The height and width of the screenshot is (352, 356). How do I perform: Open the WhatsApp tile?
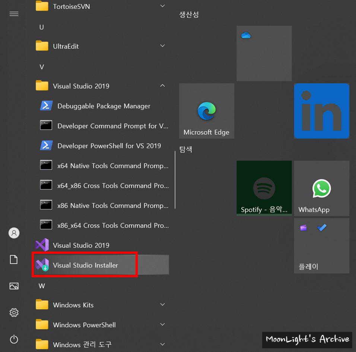[x=321, y=188]
